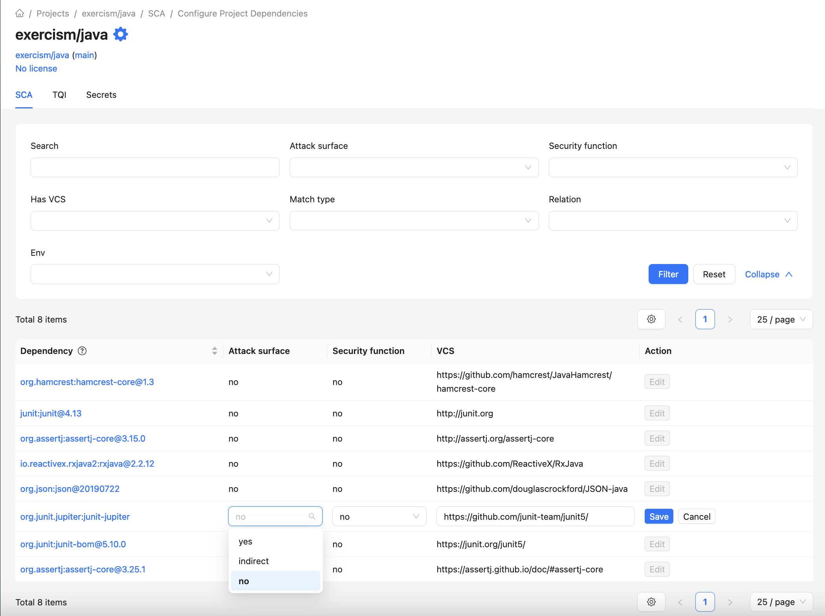Focus the Search input field
This screenshot has height=616, width=825.
tap(155, 167)
